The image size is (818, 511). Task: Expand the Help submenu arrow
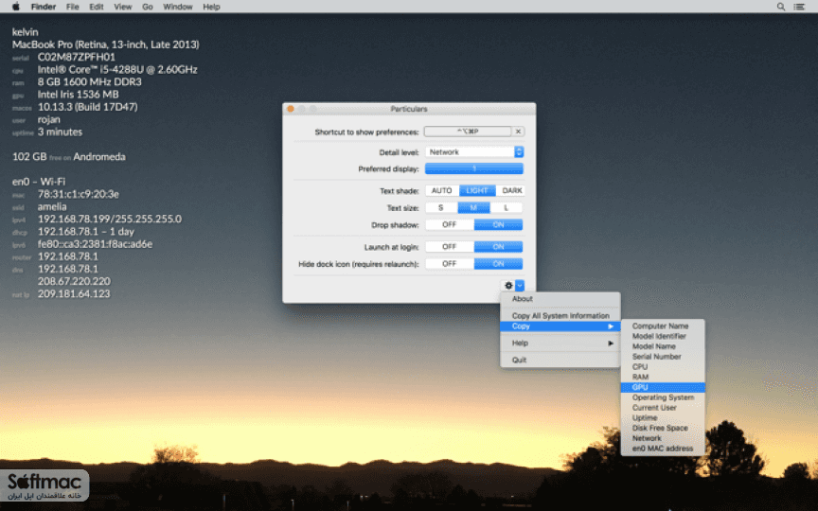pyautogui.click(x=611, y=344)
